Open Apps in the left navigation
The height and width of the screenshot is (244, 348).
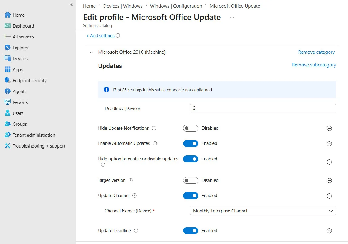18,70
